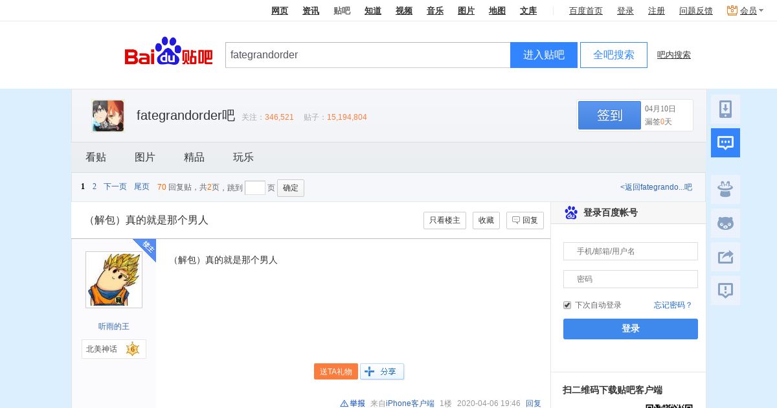Click the 进入贴吧 button
Image resolution: width=777 pixels, height=408 pixels.
[x=544, y=55]
